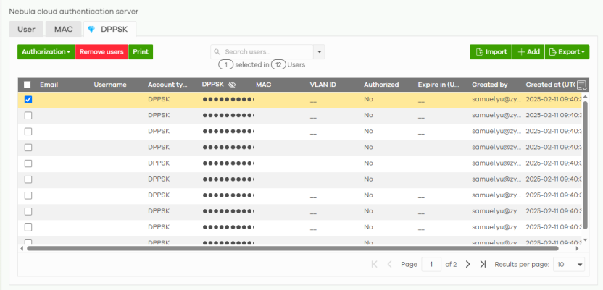This screenshot has height=290, width=603.
Task: Sort by the VLAN ID column header
Action: pos(323,85)
